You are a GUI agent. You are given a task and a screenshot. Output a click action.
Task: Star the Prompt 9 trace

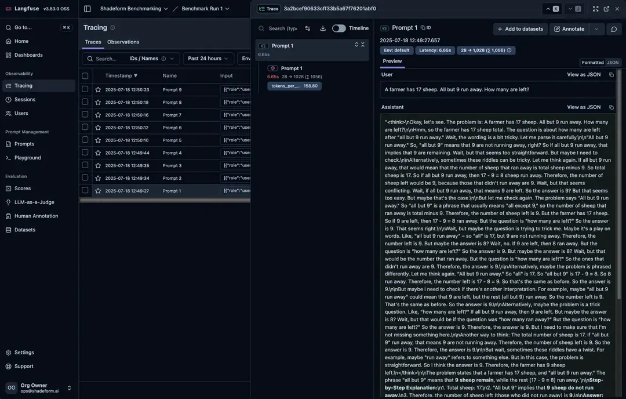(x=98, y=90)
